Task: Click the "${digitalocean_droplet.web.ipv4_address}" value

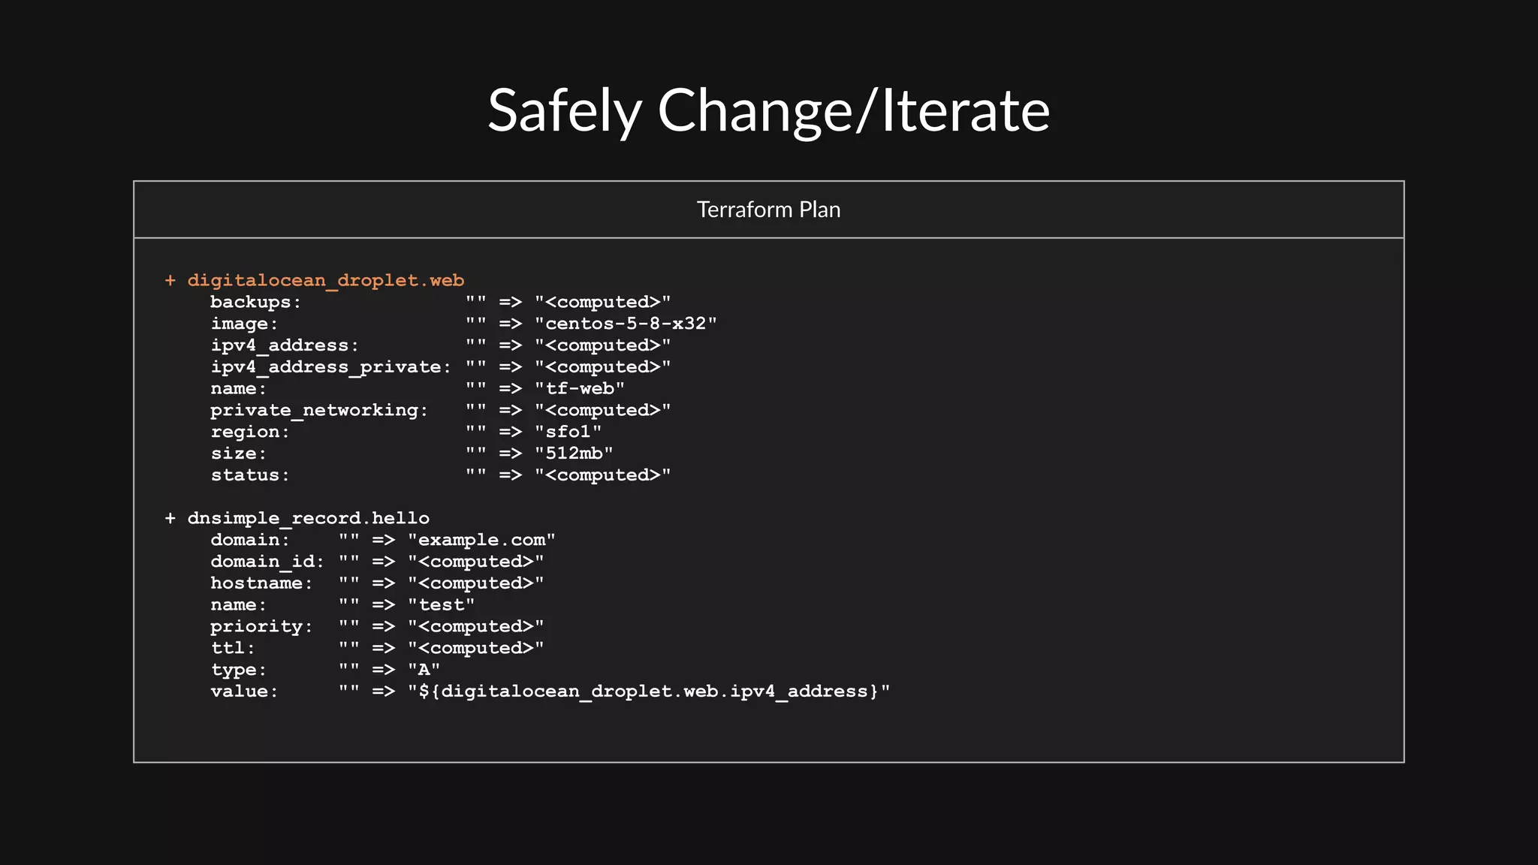Action: [649, 692]
